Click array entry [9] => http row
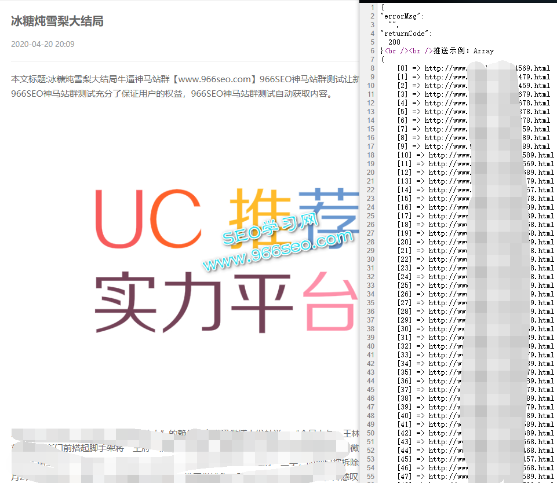The image size is (557, 483). click(474, 146)
